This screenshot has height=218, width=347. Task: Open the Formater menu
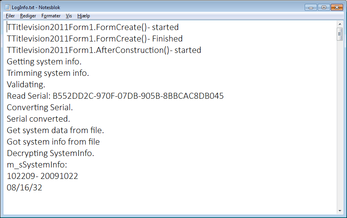(x=51, y=16)
